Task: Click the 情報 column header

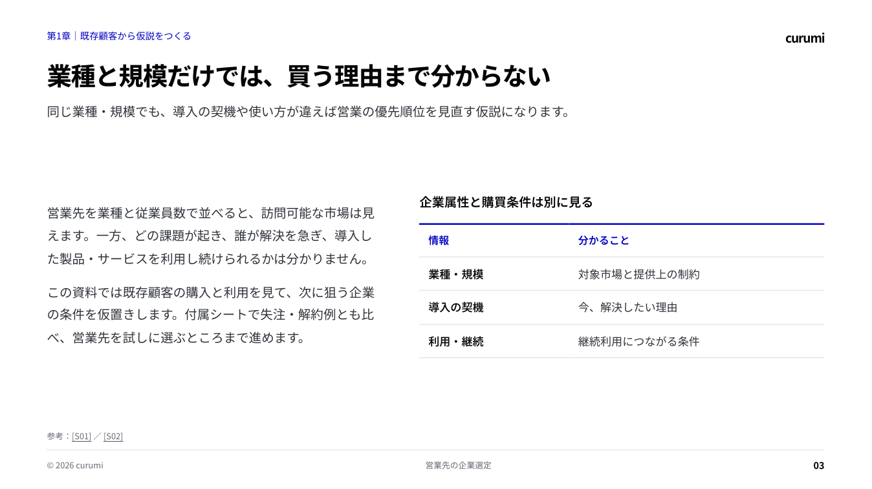Action: tap(439, 240)
